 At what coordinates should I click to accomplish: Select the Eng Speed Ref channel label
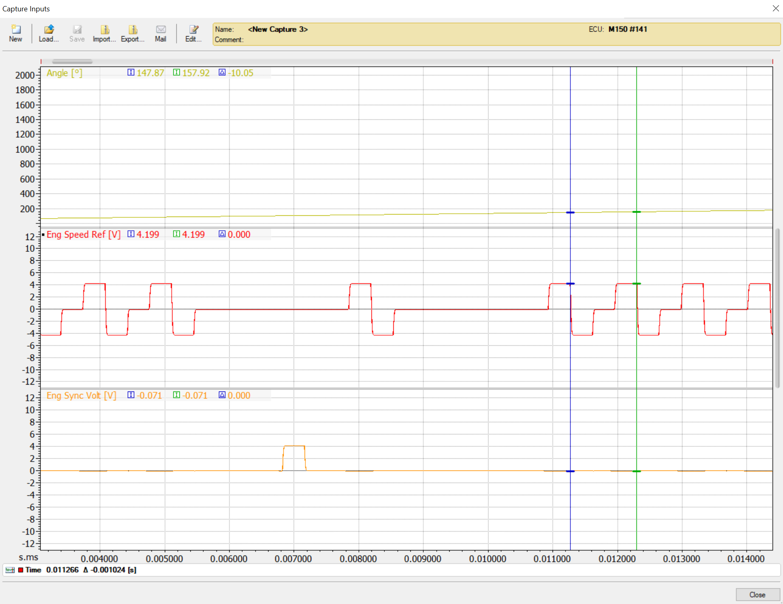83,234
